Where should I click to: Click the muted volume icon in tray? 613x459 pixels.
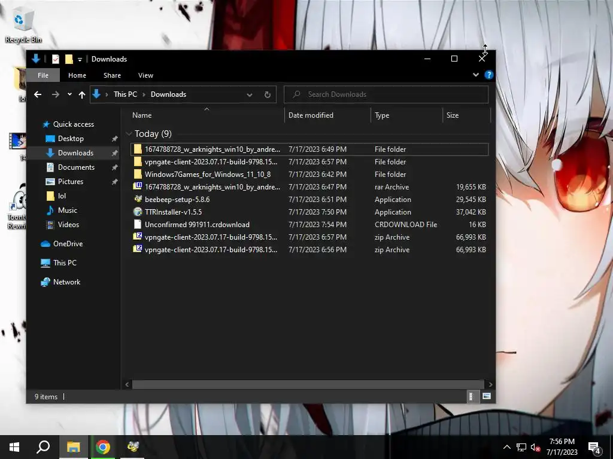pos(536,447)
